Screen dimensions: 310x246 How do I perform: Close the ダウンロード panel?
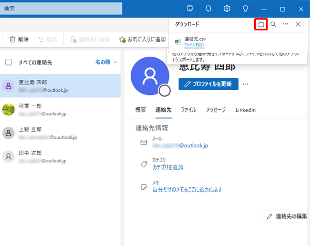coord(298,24)
